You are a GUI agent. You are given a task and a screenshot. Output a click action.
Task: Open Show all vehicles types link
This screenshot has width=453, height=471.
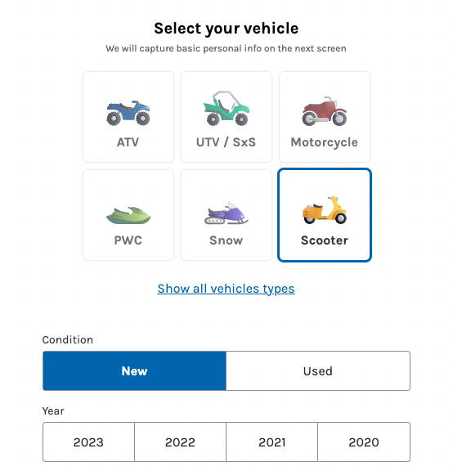[x=226, y=289]
